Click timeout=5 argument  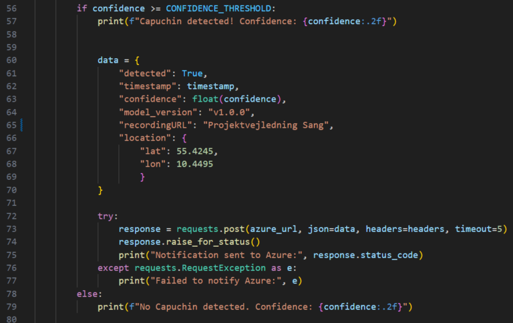[x=479, y=229]
